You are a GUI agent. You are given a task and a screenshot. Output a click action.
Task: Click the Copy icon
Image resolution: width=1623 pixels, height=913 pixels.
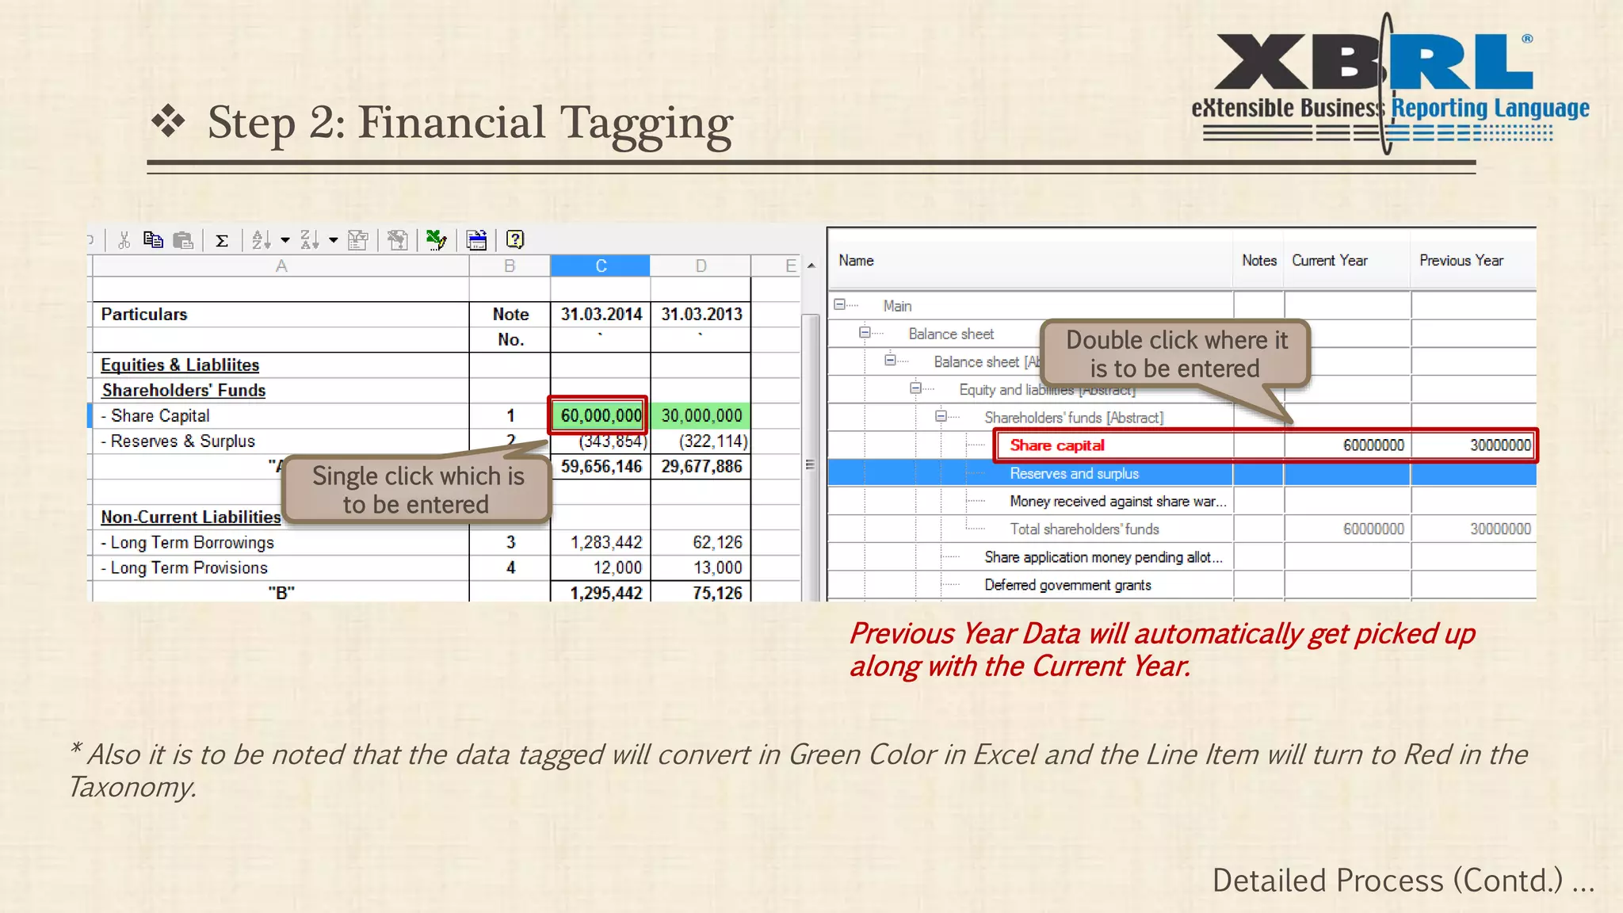coord(153,239)
